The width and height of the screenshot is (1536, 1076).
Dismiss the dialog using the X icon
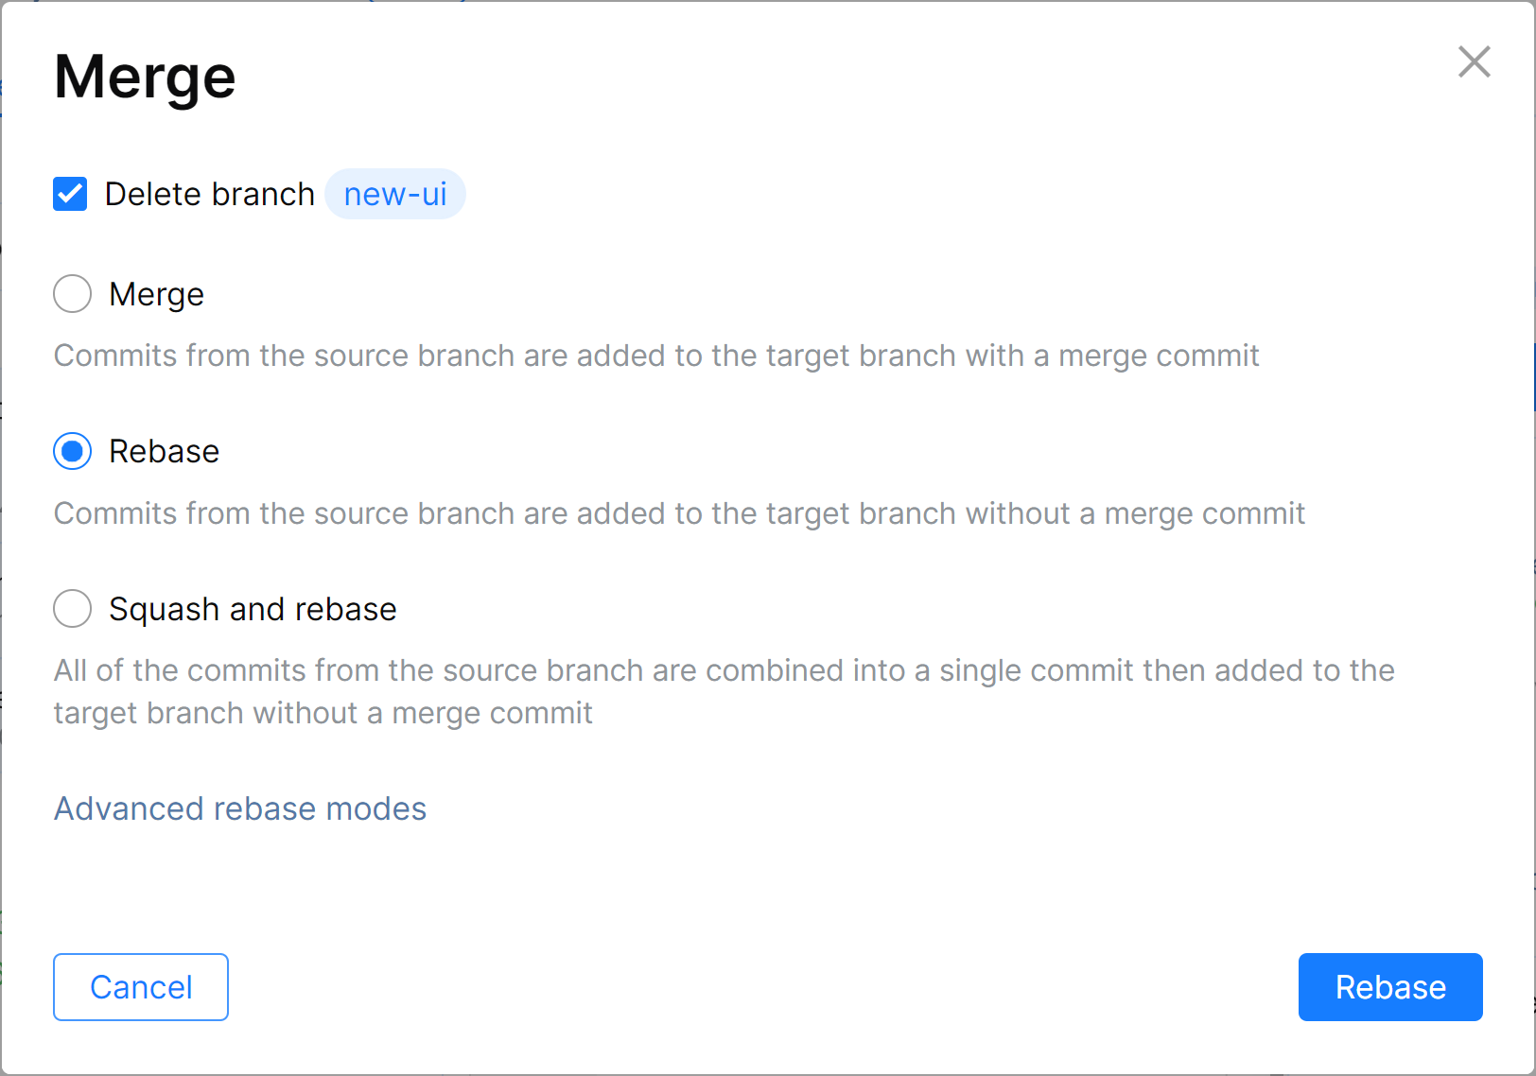(1474, 62)
